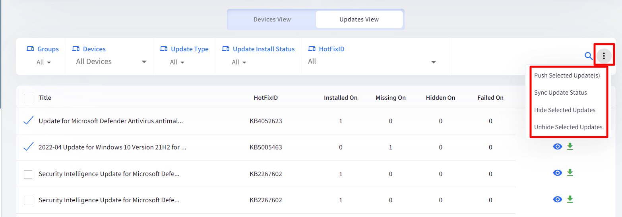Open the three-dot more options menu
The image size is (622, 217).
tap(604, 56)
